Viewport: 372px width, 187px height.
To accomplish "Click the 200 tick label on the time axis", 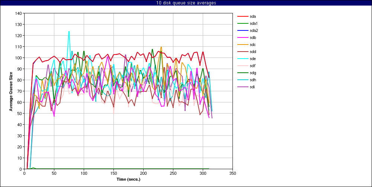I will [x=143, y=173].
